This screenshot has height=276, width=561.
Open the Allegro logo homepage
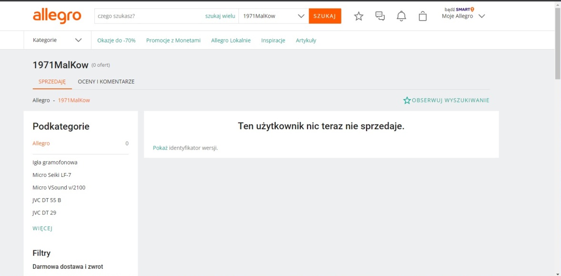pyautogui.click(x=57, y=16)
